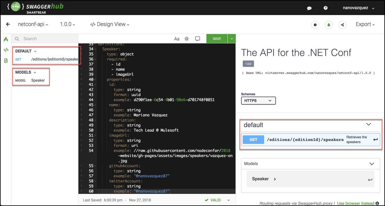Screen dimensions: 385x206
Task: Click line 50 Tech Lead @ Mulesoft
Action: (x=156, y=130)
